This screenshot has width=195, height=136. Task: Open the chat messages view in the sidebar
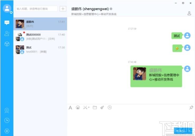(x=7, y=23)
